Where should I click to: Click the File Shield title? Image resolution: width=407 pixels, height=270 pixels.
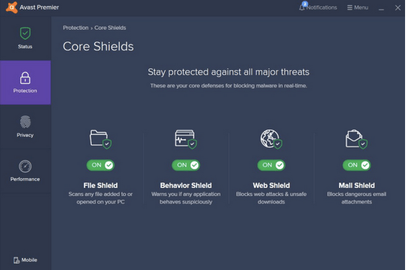click(101, 186)
